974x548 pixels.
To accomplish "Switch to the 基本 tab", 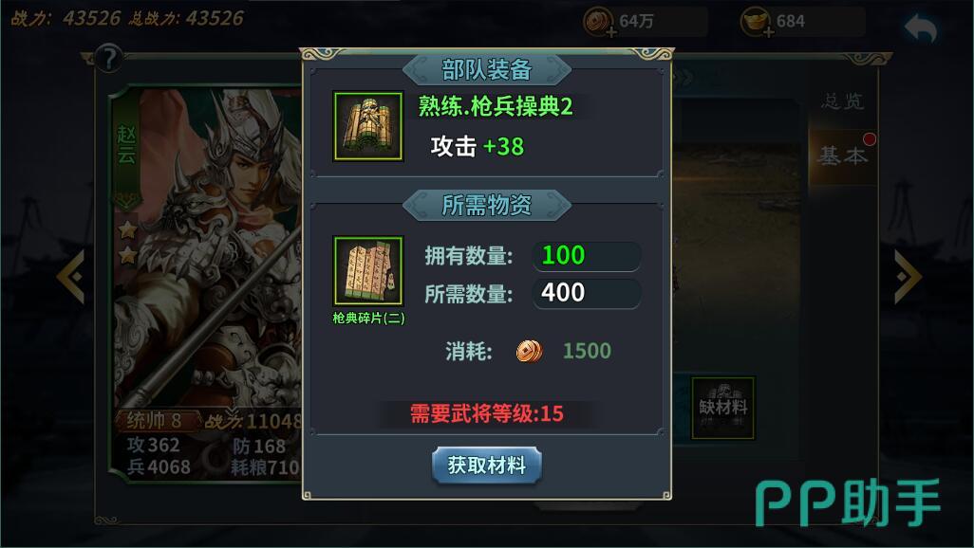I will pos(842,155).
